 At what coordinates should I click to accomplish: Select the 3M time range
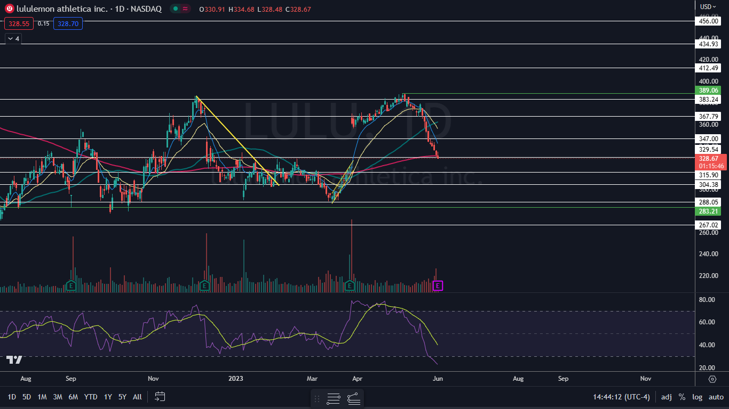58,397
